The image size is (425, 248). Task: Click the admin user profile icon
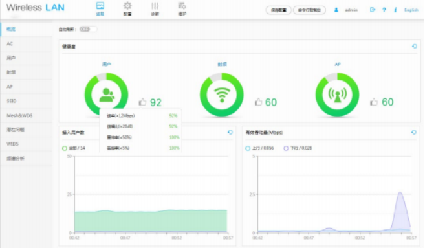click(336, 10)
